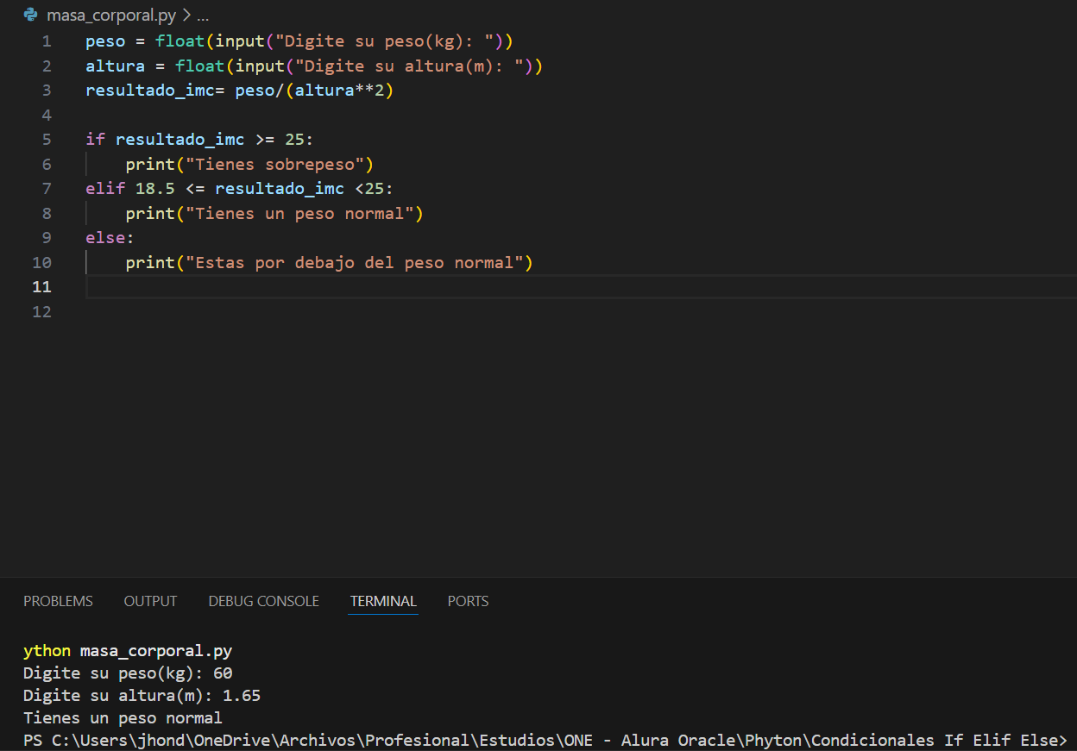
Task: Click the PS prompt path in terminal
Action: [x=545, y=741]
